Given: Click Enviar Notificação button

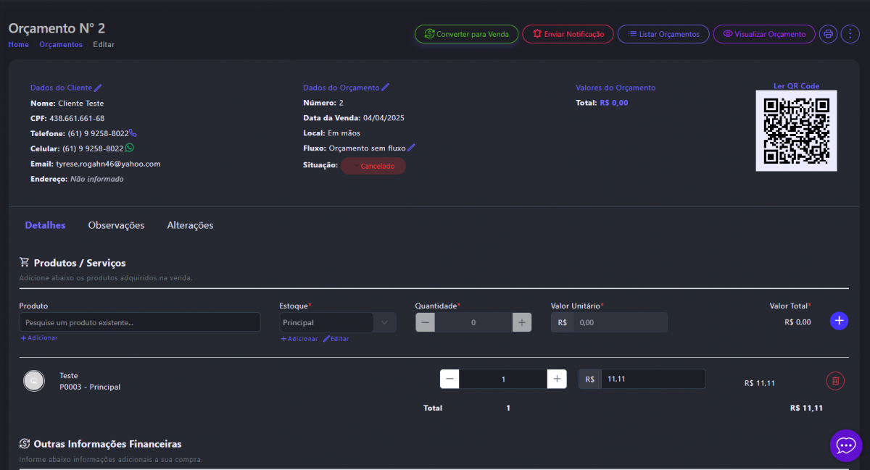Looking at the screenshot, I should [568, 34].
